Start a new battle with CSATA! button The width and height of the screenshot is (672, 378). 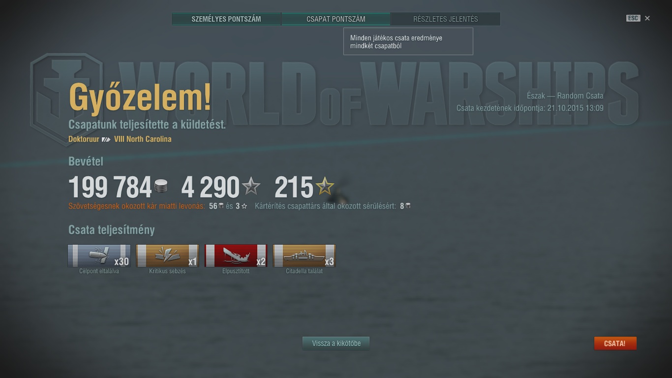(x=615, y=344)
